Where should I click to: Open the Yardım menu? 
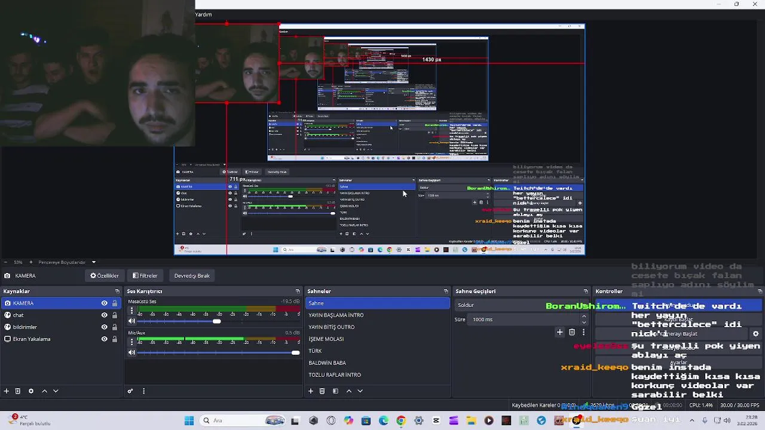204,14
